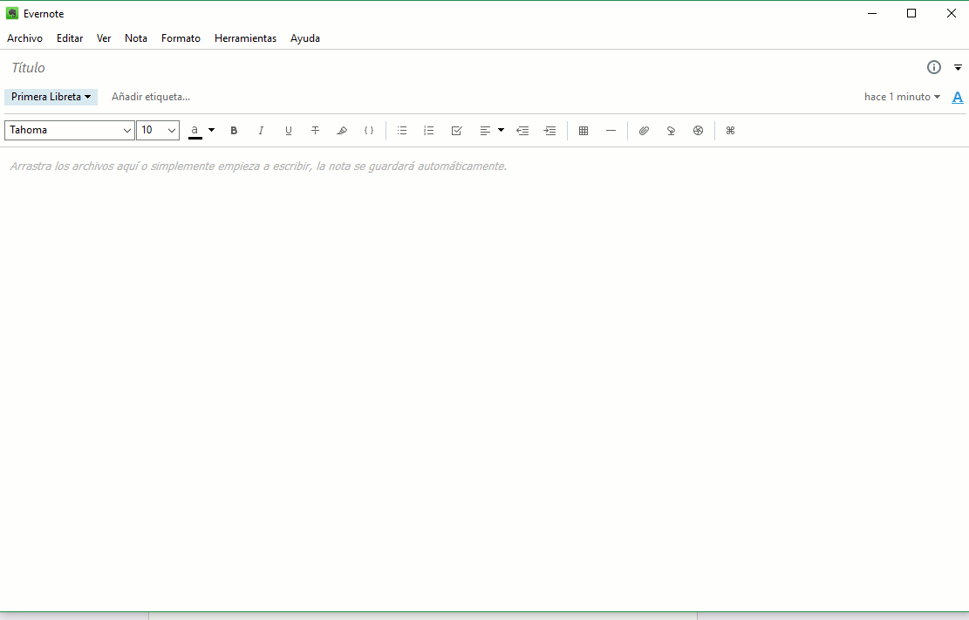Apply strikethrough formatting
The image size is (969, 620).
[315, 131]
